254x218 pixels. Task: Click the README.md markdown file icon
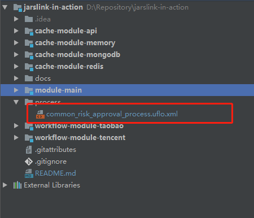[x=29, y=173]
